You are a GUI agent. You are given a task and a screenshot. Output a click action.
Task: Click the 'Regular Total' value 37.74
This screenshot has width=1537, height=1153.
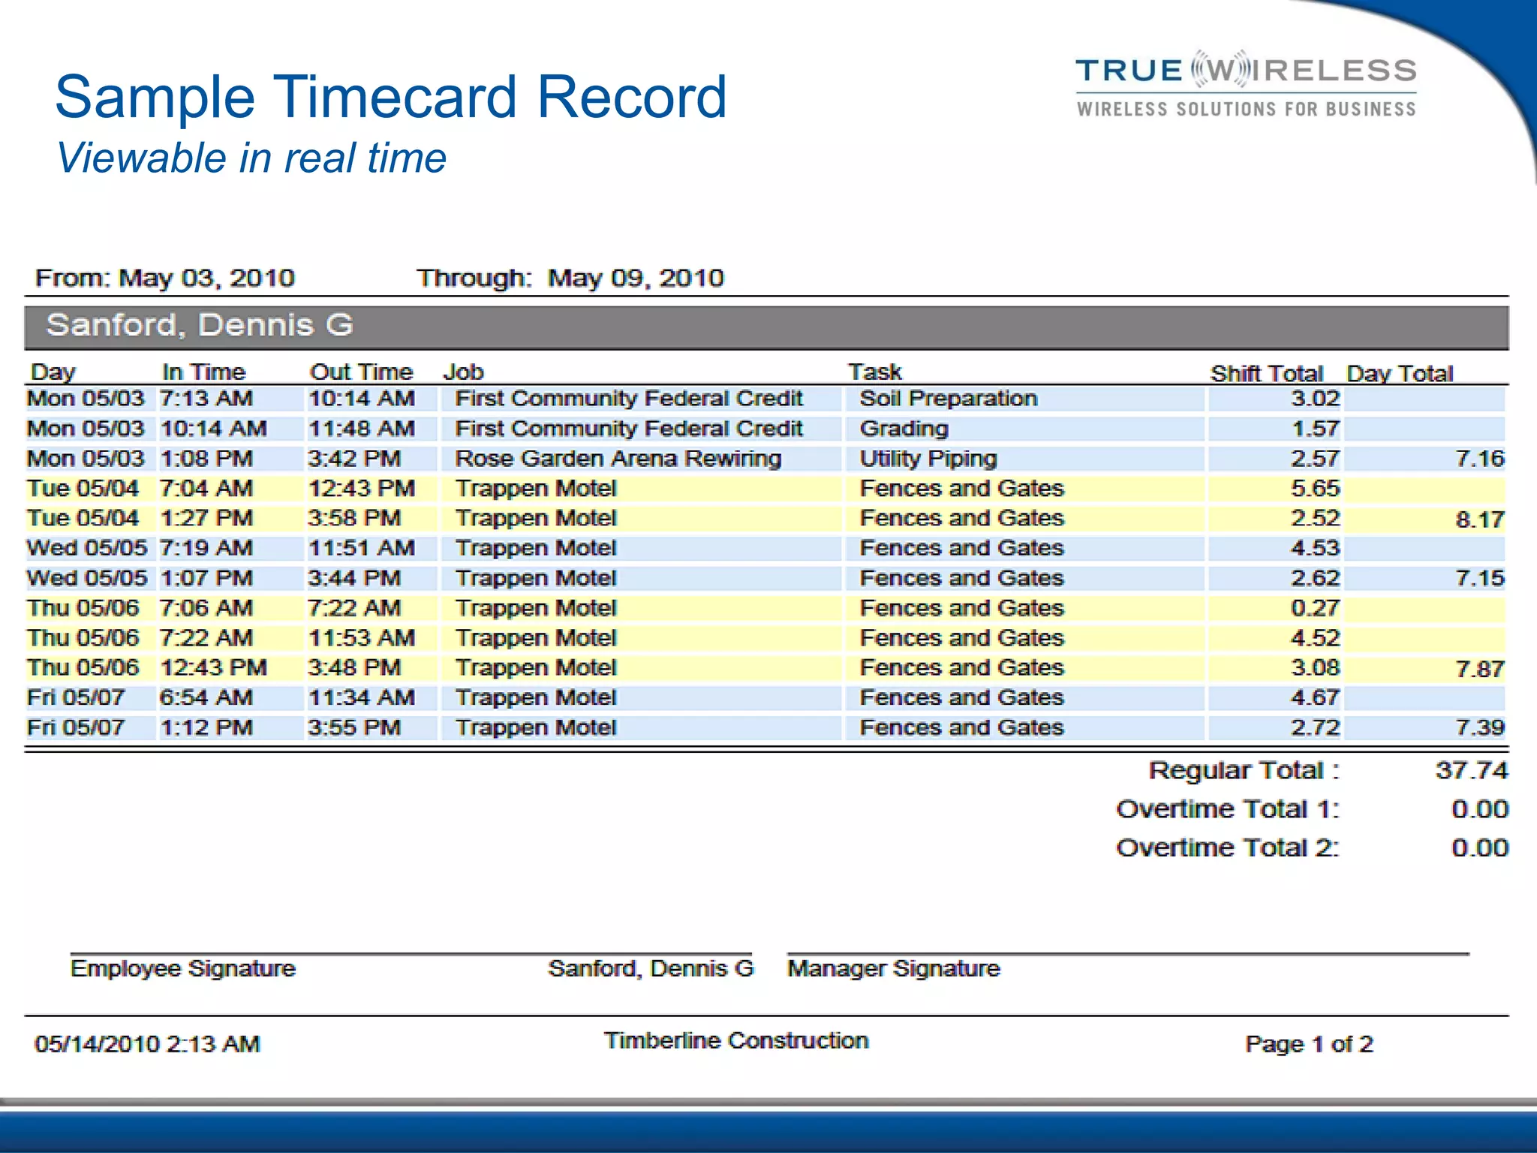(x=1471, y=770)
